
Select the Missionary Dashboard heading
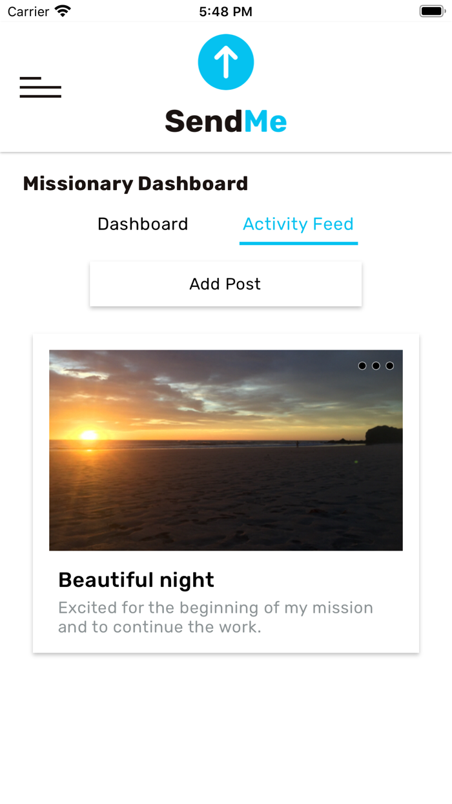135,184
